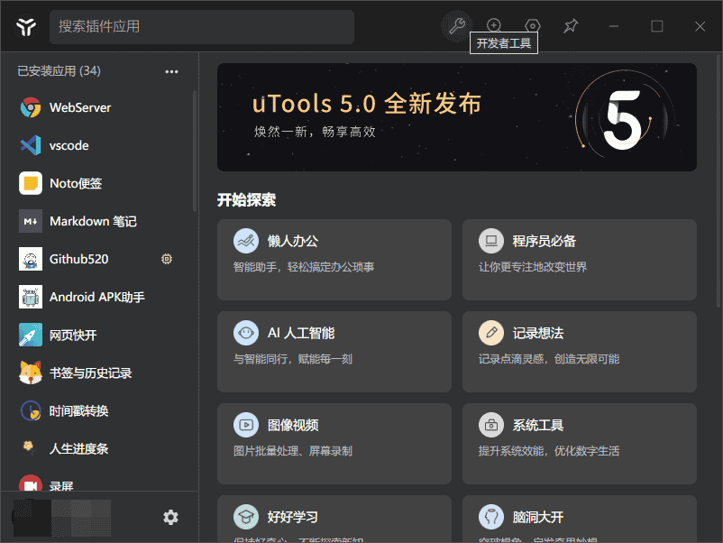The image size is (723, 543).
Task: Open the 图像视频 category card
Action: coord(334,444)
